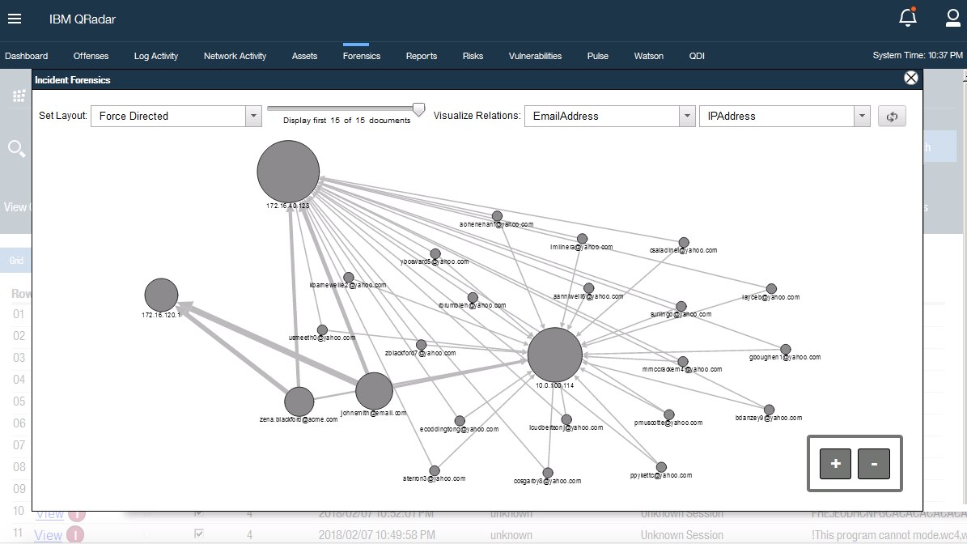
Task: Click the apps grid icon behind the dialog
Action: tap(19, 96)
